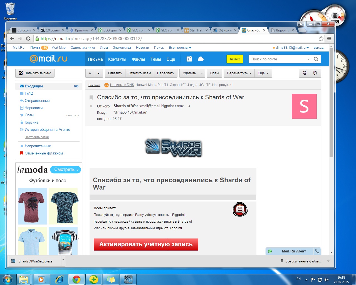Open the Fo12 folder
Screen dimensions: 356x285
(x=29, y=93)
